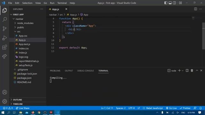The width and height of the screenshot is (205, 115).
Task: Open the terminal launch profile dropdown arrow
Action: [183, 71]
